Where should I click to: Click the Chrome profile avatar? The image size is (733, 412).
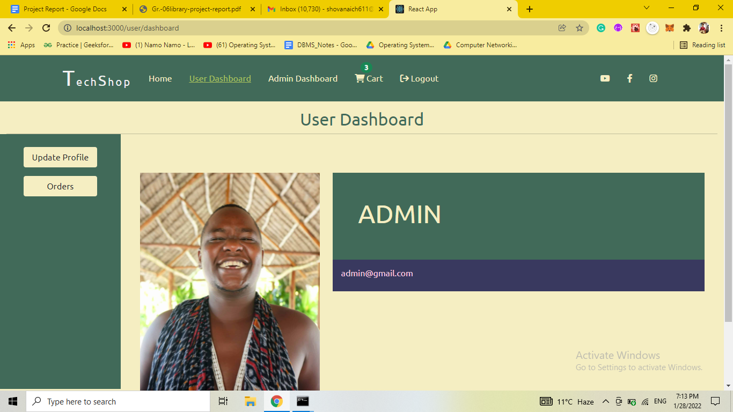(703, 27)
